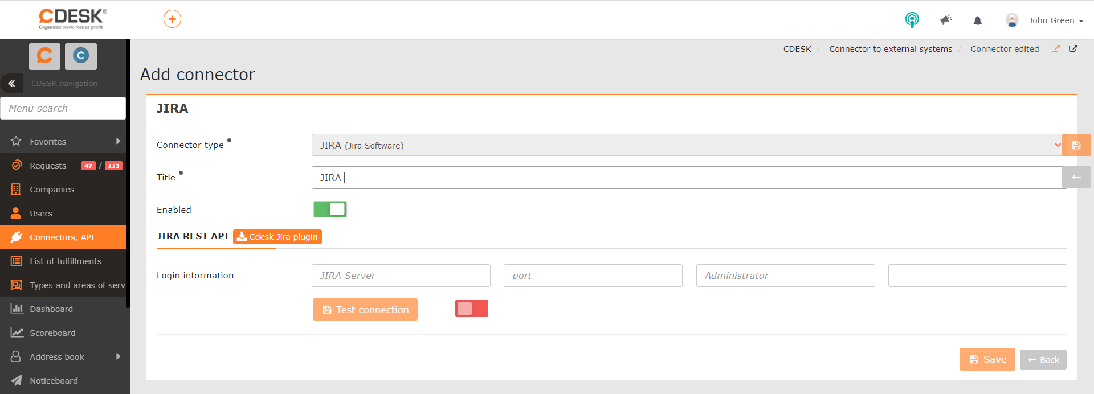Click the Save button
Image resolution: width=1094 pixels, height=394 pixels.
click(x=987, y=359)
